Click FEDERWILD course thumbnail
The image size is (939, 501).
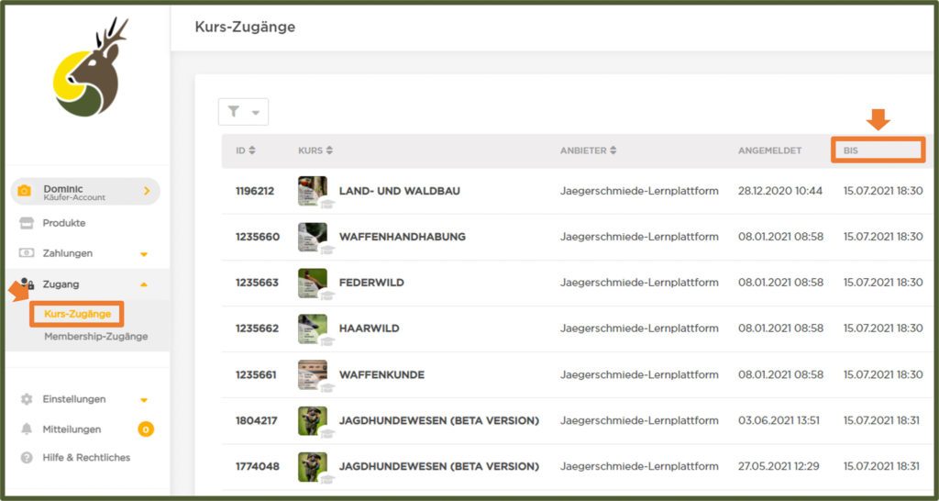314,283
